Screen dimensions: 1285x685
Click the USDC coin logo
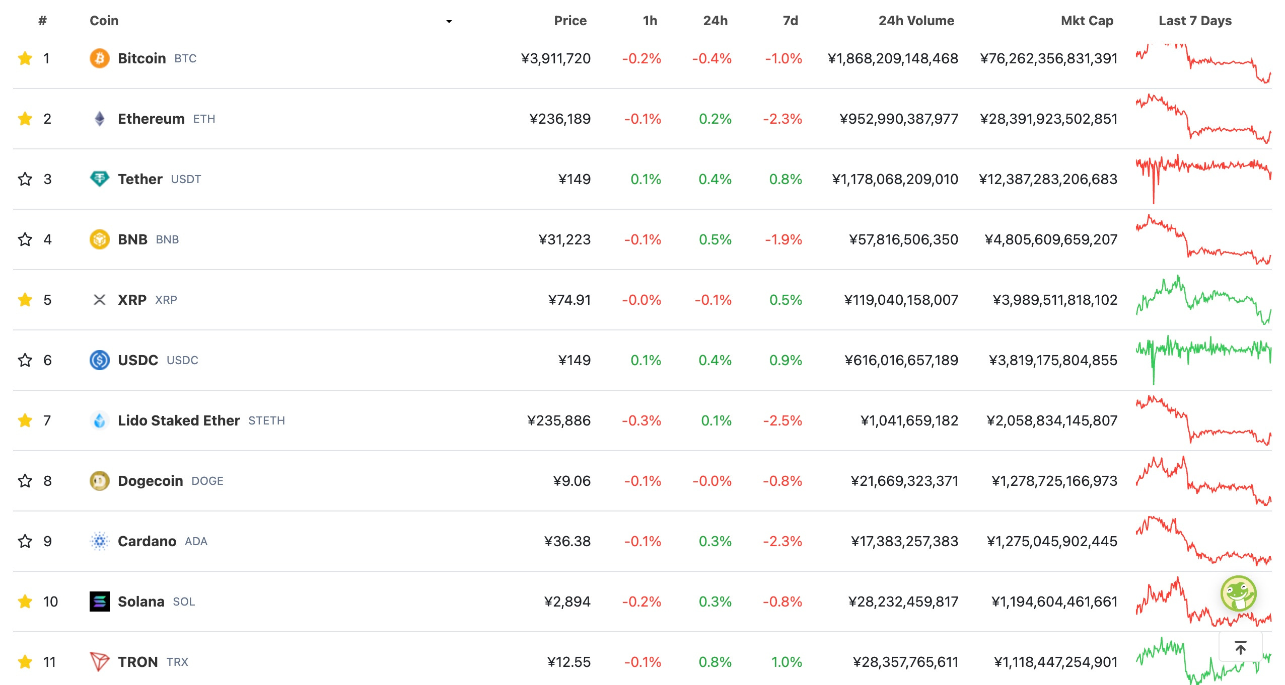pyautogui.click(x=100, y=360)
